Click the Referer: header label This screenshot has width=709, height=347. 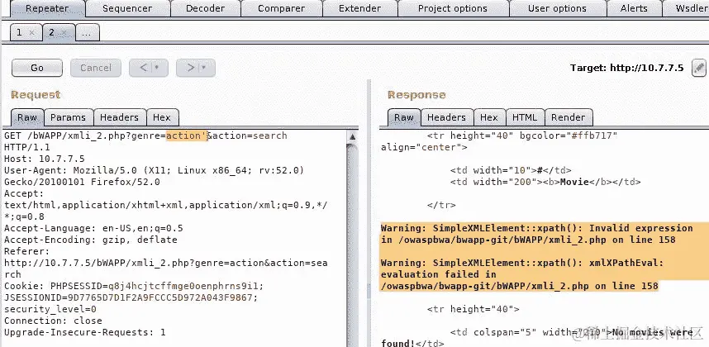[27, 251]
